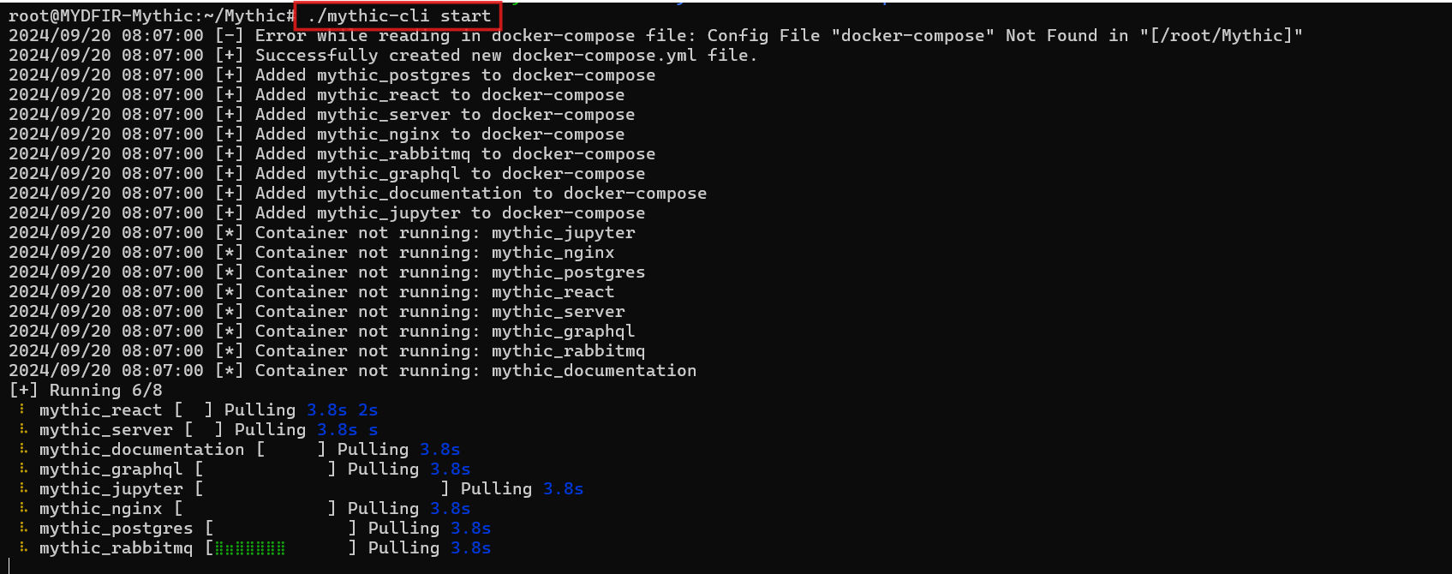Click the spinner icon beside mythic_nginx

(22, 508)
